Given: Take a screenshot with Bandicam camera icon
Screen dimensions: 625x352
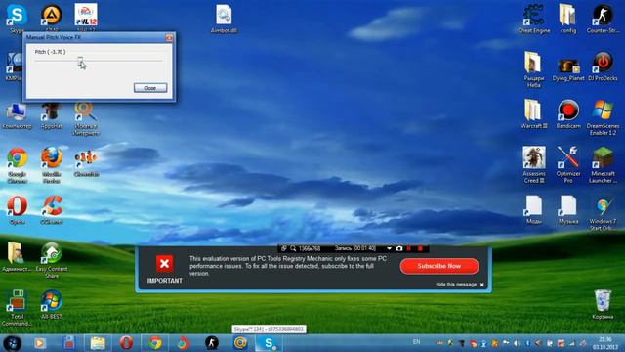Looking at the screenshot, I should point(399,248).
